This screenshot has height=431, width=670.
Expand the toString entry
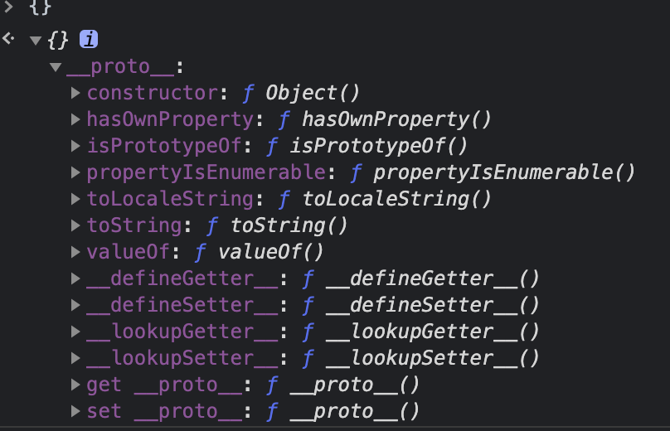tap(75, 225)
